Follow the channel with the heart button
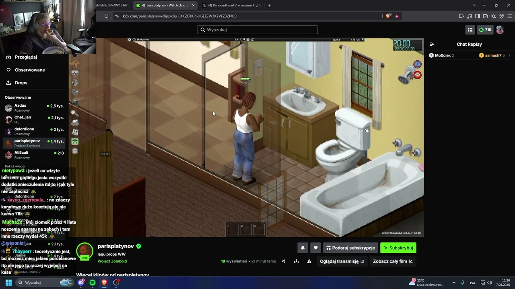Screen dimensions: 515x289 tap(316, 248)
